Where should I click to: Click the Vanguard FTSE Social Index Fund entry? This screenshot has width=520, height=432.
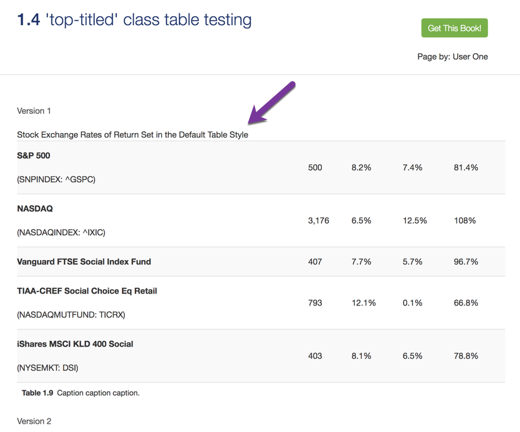point(83,261)
